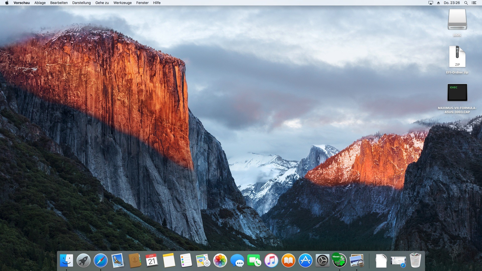Open Finder from the Dock

67,260
